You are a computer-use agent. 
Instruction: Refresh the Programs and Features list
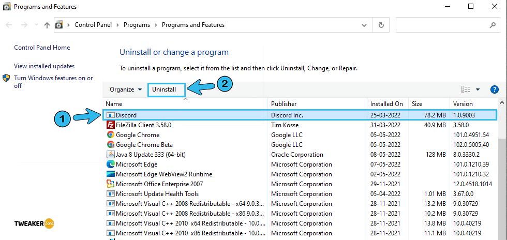pyautogui.click(x=381, y=25)
